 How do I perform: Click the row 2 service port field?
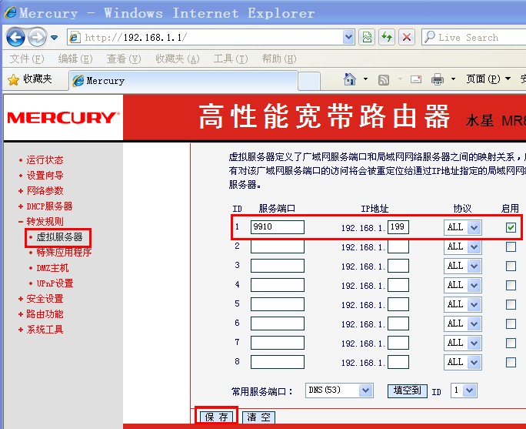click(x=278, y=246)
